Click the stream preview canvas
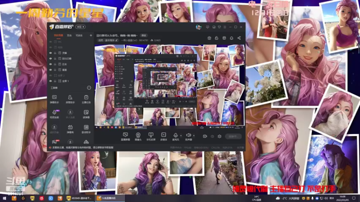360x202 pixels. 170,87
